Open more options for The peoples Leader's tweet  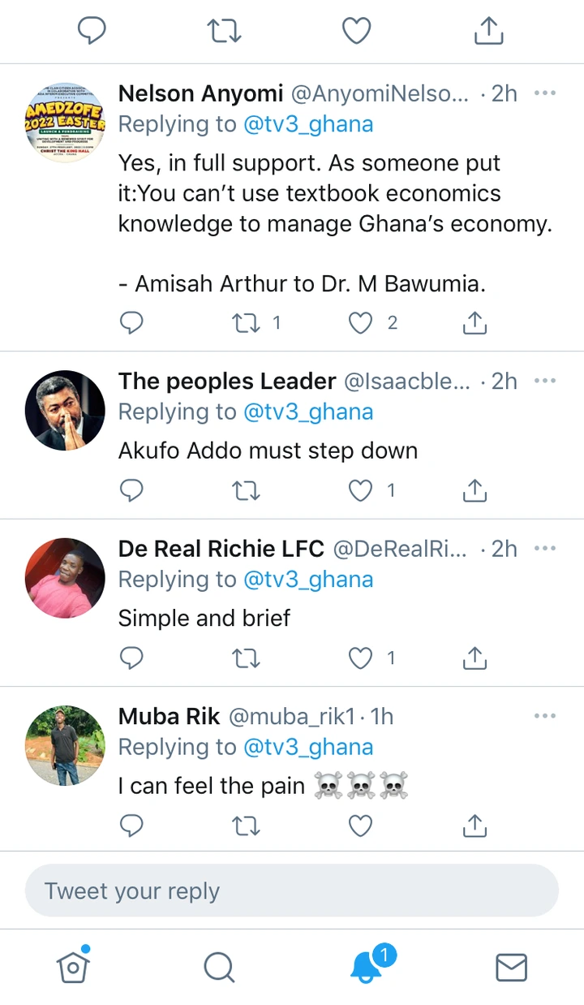(x=545, y=381)
